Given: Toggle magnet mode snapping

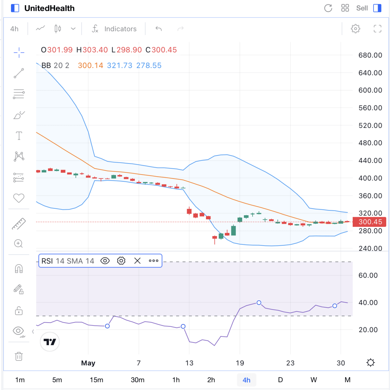Looking at the screenshot, I should pyautogui.click(x=19, y=269).
